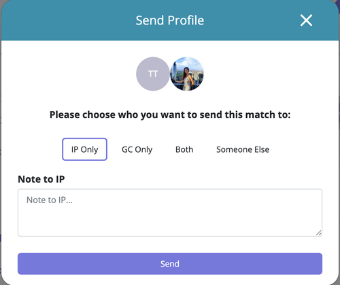Click the teal dialog header bar
Screen dimensions: 340x285
click(x=170, y=20)
